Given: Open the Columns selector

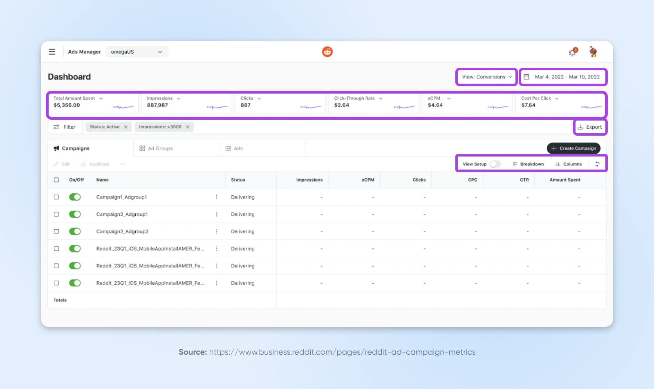Looking at the screenshot, I should [569, 164].
